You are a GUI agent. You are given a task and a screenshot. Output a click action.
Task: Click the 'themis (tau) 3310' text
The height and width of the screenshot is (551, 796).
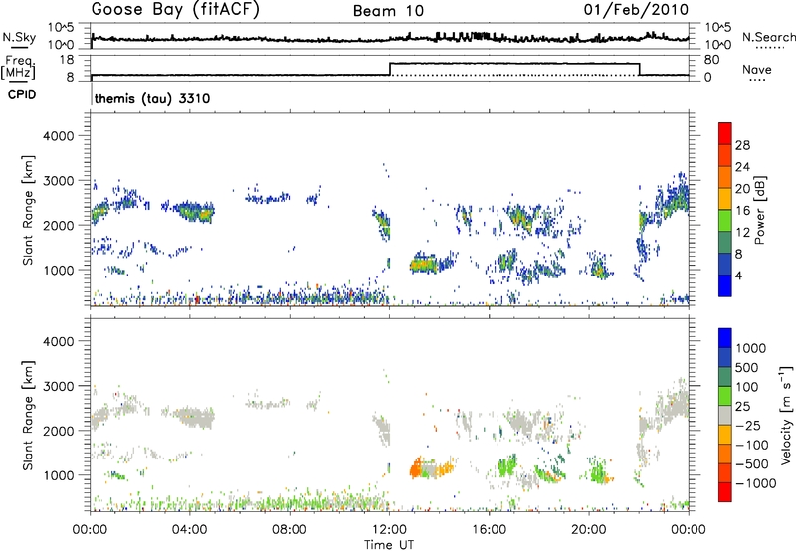pos(152,98)
